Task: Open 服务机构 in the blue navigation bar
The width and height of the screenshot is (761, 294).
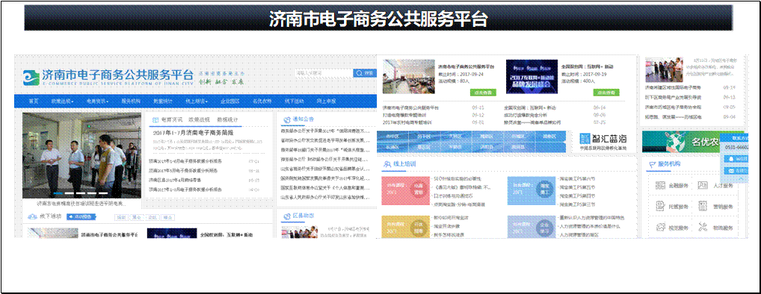Action: (131, 101)
